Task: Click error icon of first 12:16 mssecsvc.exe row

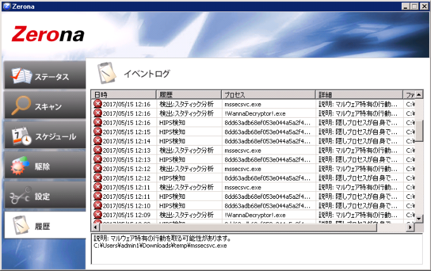Action: tap(98, 104)
